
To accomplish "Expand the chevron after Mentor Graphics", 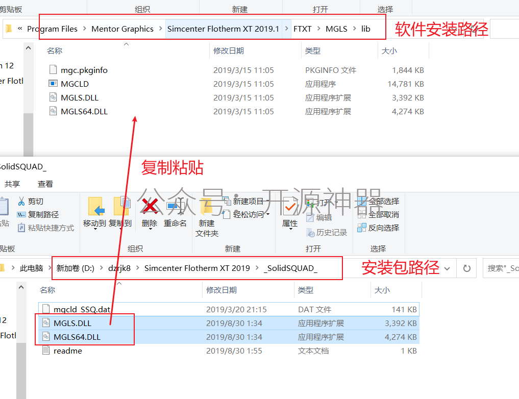I will pos(161,29).
